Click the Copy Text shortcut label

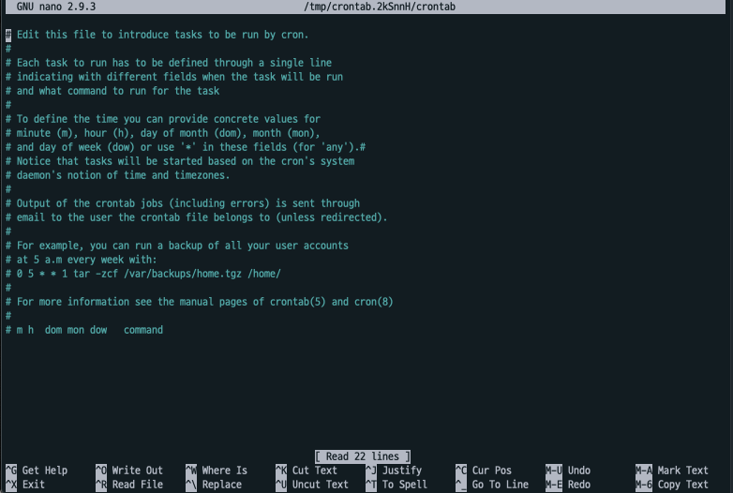click(x=683, y=485)
